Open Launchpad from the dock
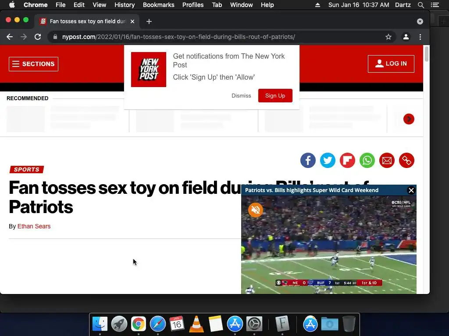Image resolution: width=449 pixels, height=336 pixels. point(119,324)
